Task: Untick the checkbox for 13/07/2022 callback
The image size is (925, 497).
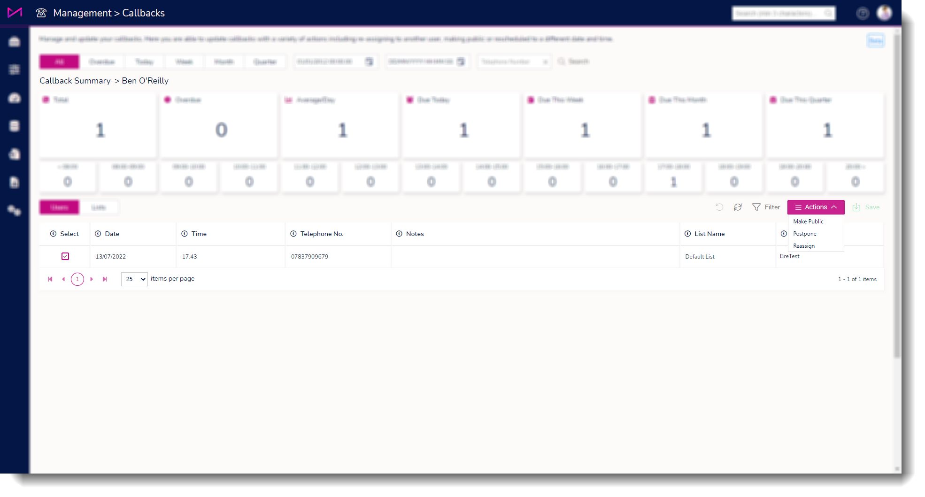Action: 65,256
